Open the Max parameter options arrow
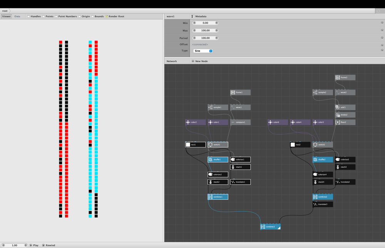385x248 pixels. 382,30
